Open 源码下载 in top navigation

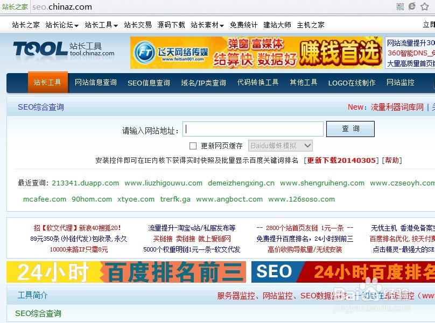171,25
